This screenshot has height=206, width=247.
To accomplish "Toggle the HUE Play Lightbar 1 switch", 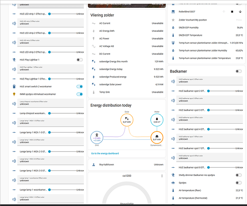I will (80, 60).
